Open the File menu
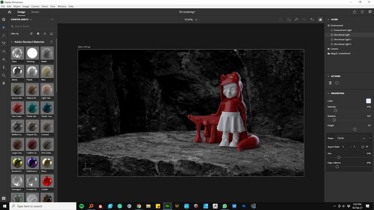This screenshot has height=210, width=374. [x=3, y=6]
